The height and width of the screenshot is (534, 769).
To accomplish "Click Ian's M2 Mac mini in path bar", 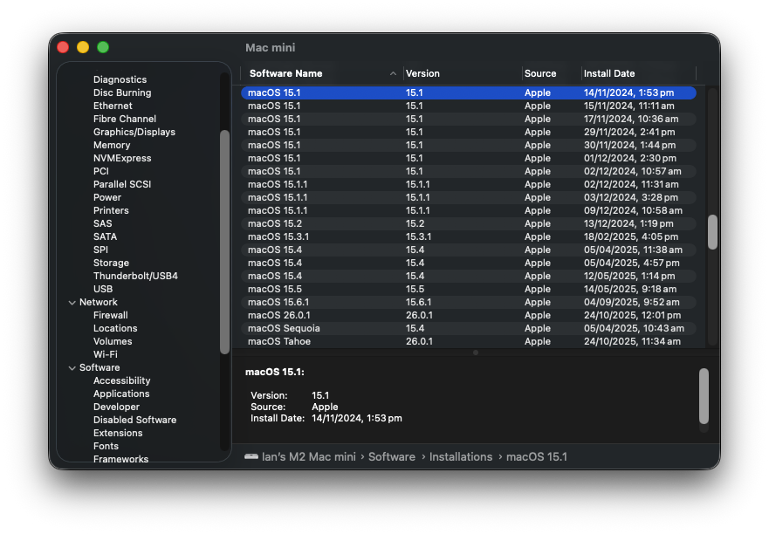I will point(311,456).
